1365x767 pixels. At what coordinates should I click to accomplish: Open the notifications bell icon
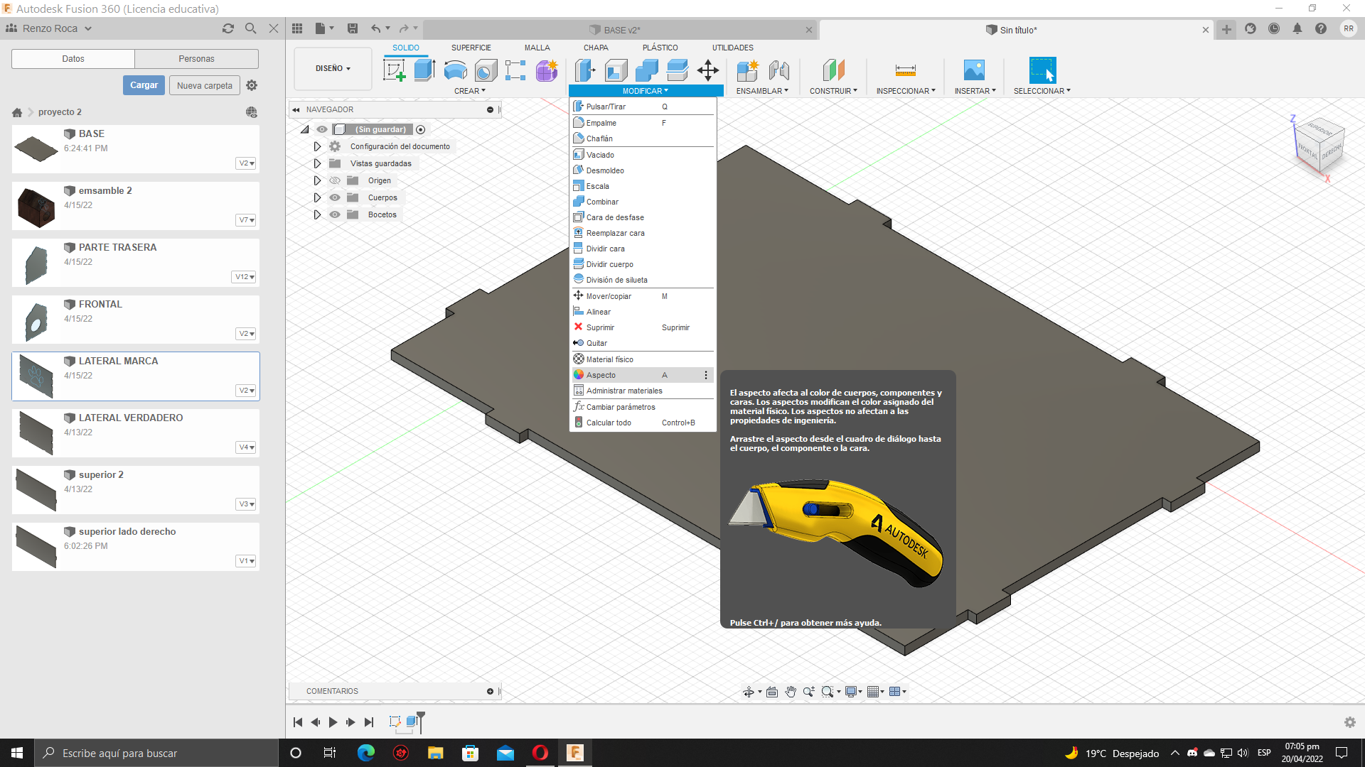pos(1297,28)
